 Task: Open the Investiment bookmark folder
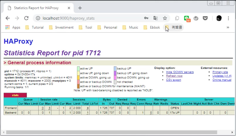61,27
